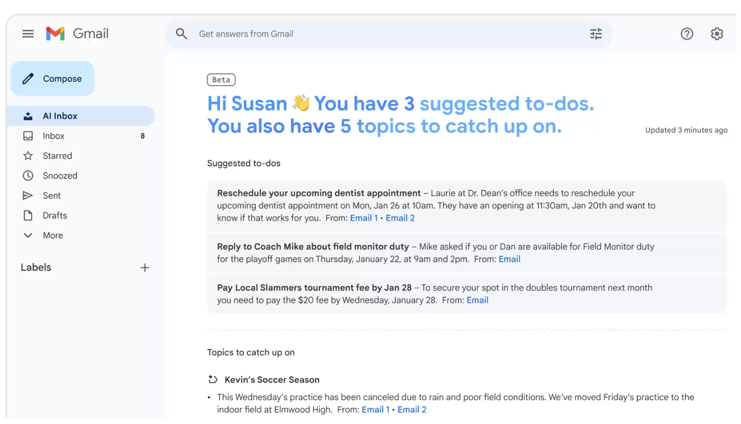This screenshot has height=424, width=741.
Task: Click the Kevin's Soccer Season topic icon
Action: [x=213, y=379]
